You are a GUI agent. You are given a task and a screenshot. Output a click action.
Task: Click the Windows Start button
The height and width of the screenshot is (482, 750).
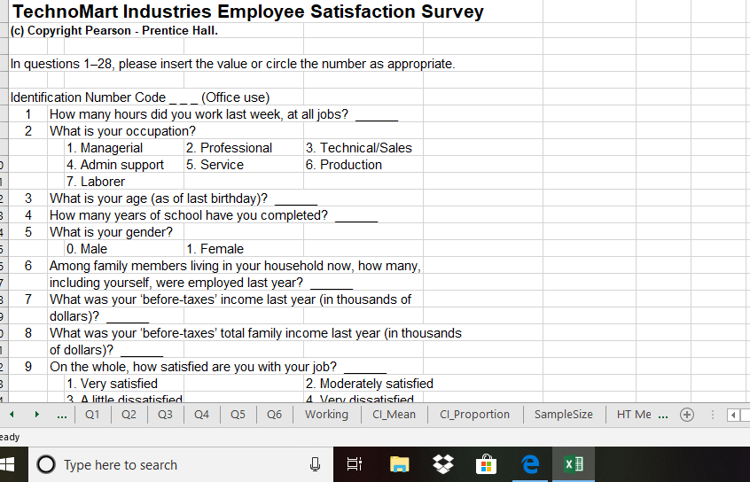point(11,464)
